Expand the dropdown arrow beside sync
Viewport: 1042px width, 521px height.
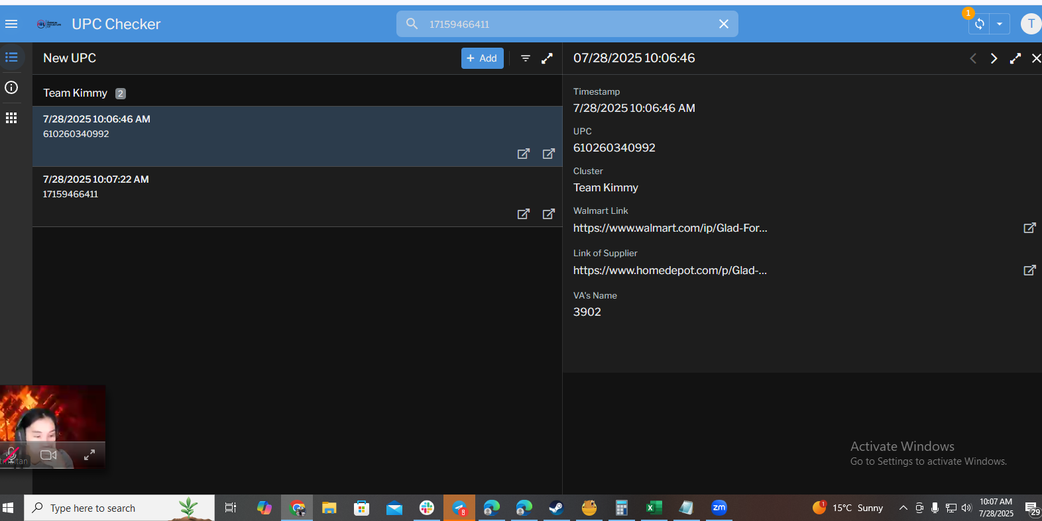point(1000,24)
